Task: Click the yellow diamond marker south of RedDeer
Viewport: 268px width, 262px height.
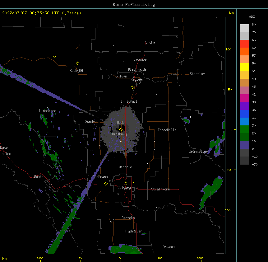Action: point(132,87)
